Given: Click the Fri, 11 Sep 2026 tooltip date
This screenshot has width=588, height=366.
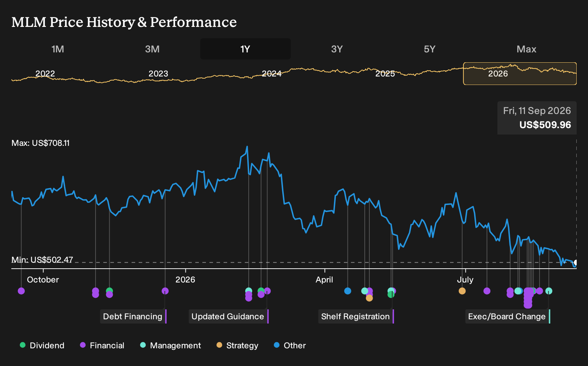Looking at the screenshot, I should tap(537, 111).
